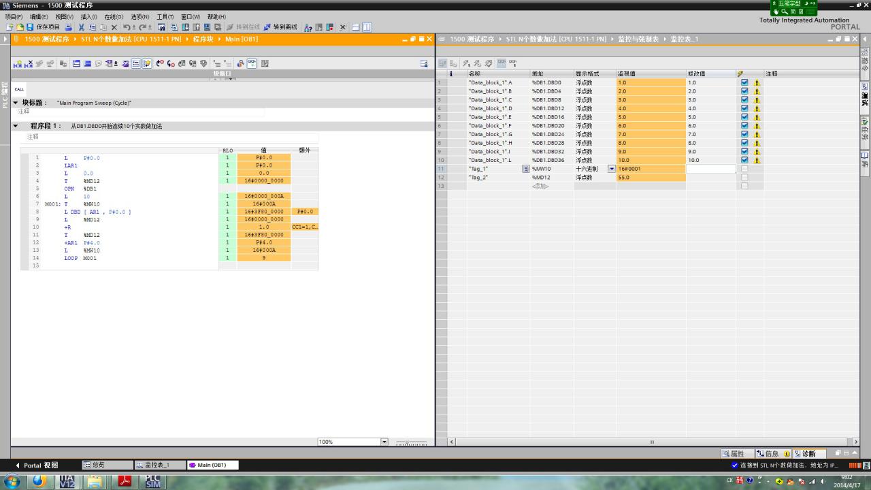Click the upload from device icon

(197, 27)
